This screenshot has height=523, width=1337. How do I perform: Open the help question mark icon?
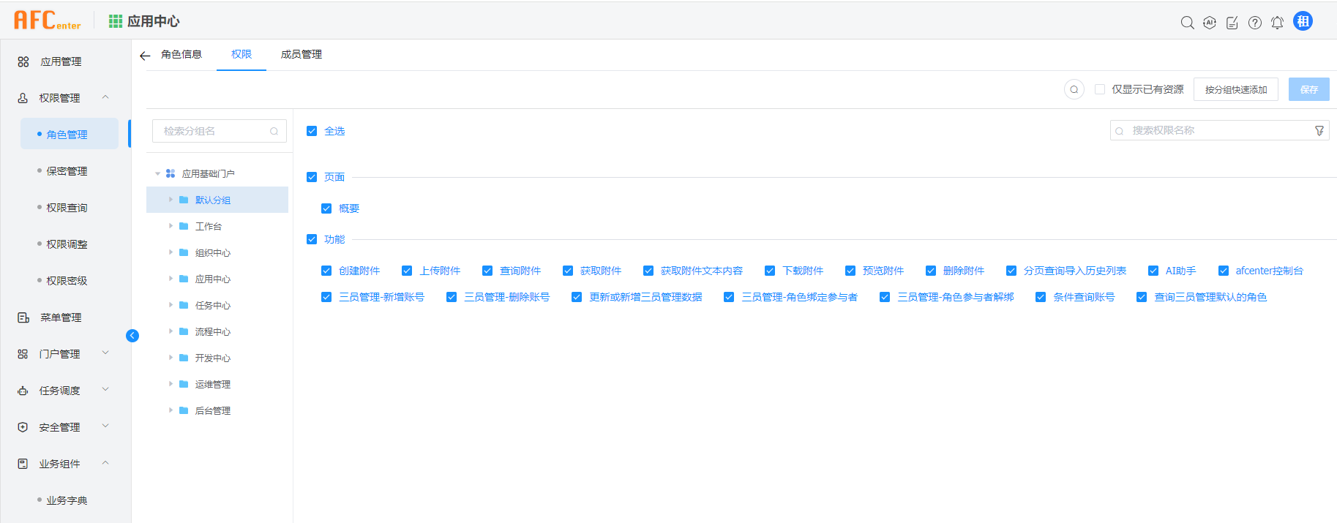[x=1255, y=23]
